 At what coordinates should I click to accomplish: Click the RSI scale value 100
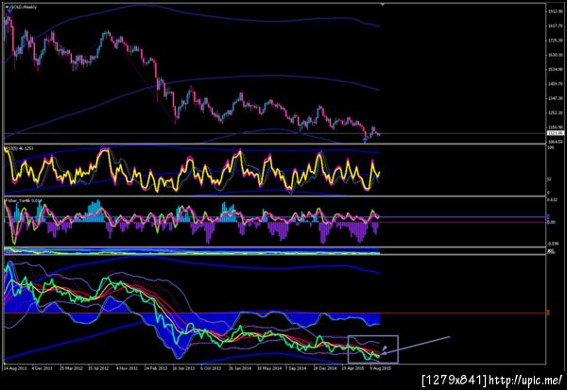[551, 148]
